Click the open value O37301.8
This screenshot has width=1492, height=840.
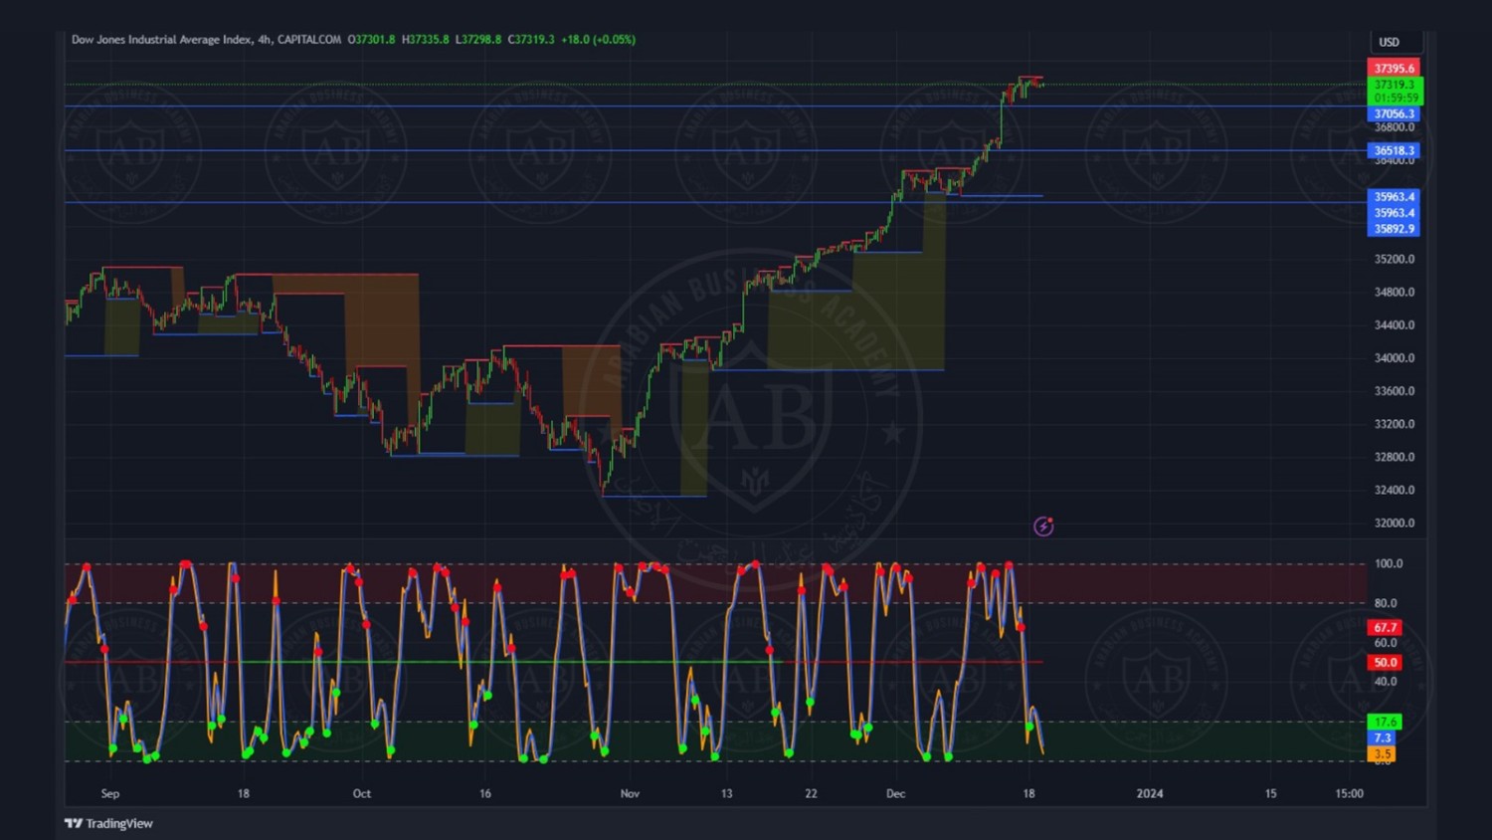point(371,40)
